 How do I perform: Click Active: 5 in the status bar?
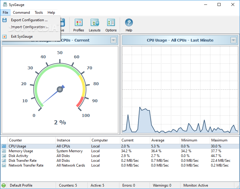click(97, 185)
